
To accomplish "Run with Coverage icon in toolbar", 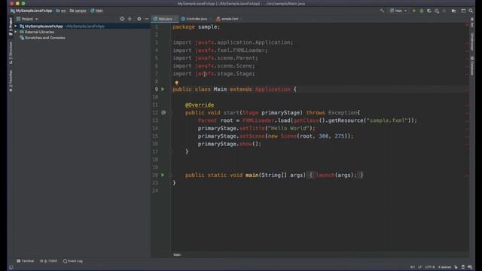I will click(429, 11).
